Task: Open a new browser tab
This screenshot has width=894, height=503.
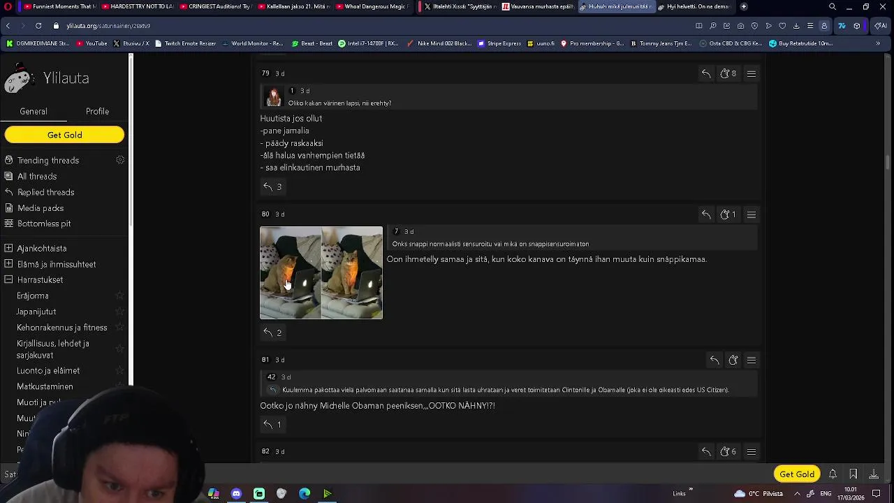Action: pyautogui.click(x=744, y=6)
